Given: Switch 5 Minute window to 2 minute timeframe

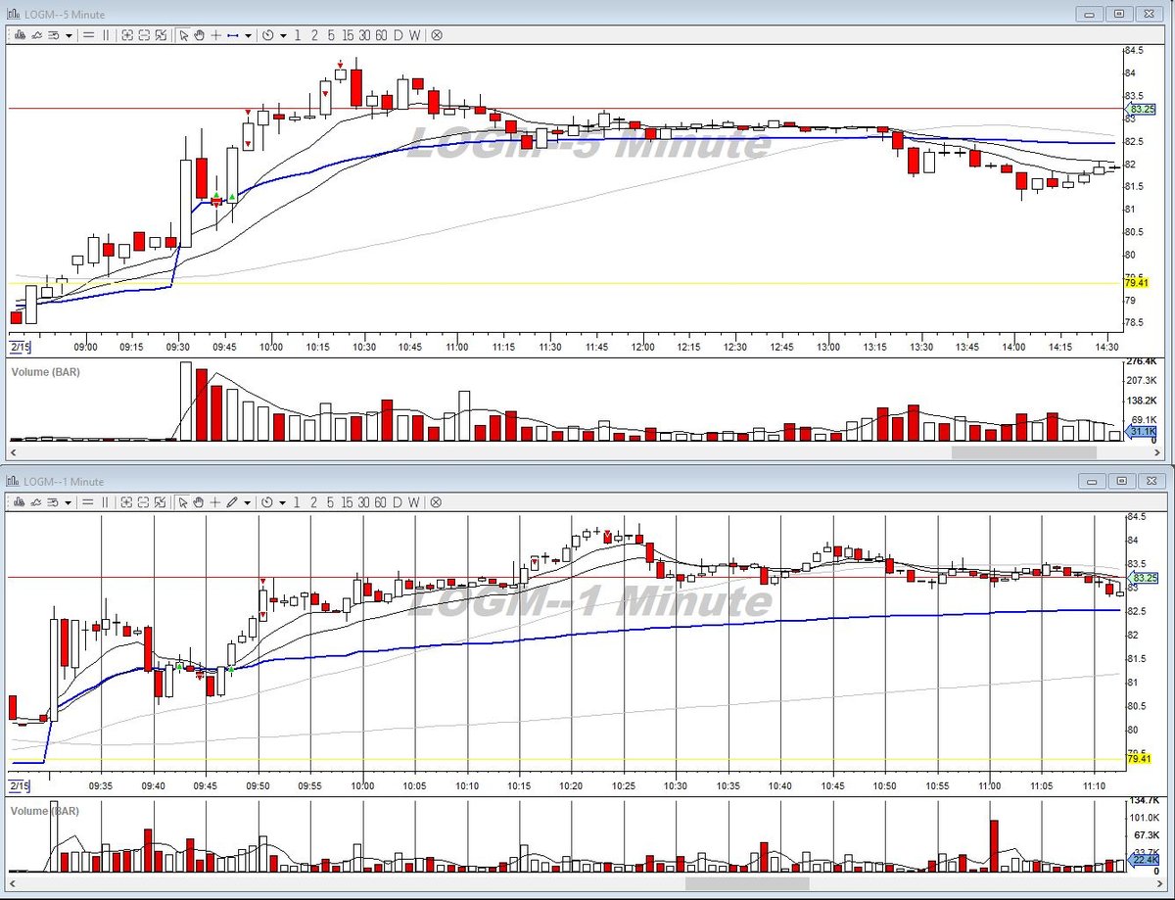Looking at the screenshot, I should click(x=314, y=34).
